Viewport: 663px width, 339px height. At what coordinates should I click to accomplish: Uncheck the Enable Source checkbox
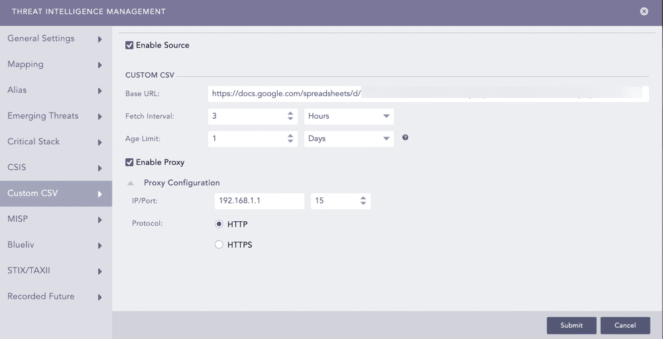click(x=129, y=45)
